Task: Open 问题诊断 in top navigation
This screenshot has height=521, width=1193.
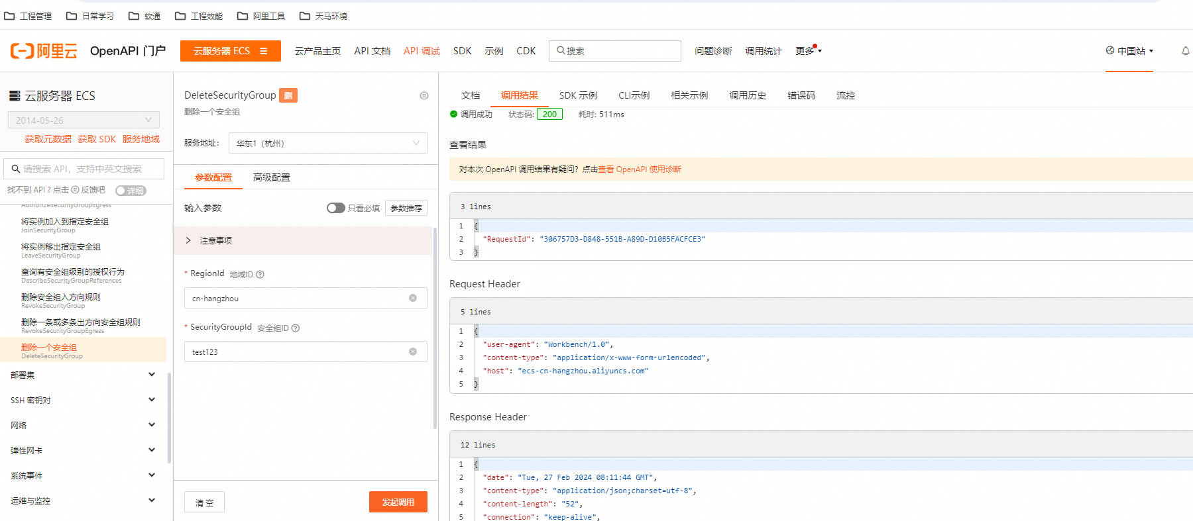Action: coord(713,51)
